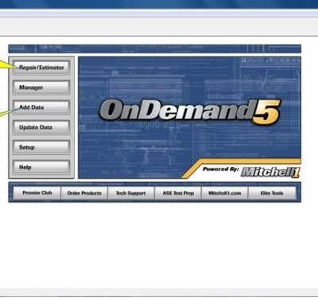The image size is (318, 298).
Task: Go to the Premier Club link
Action: coord(37,193)
